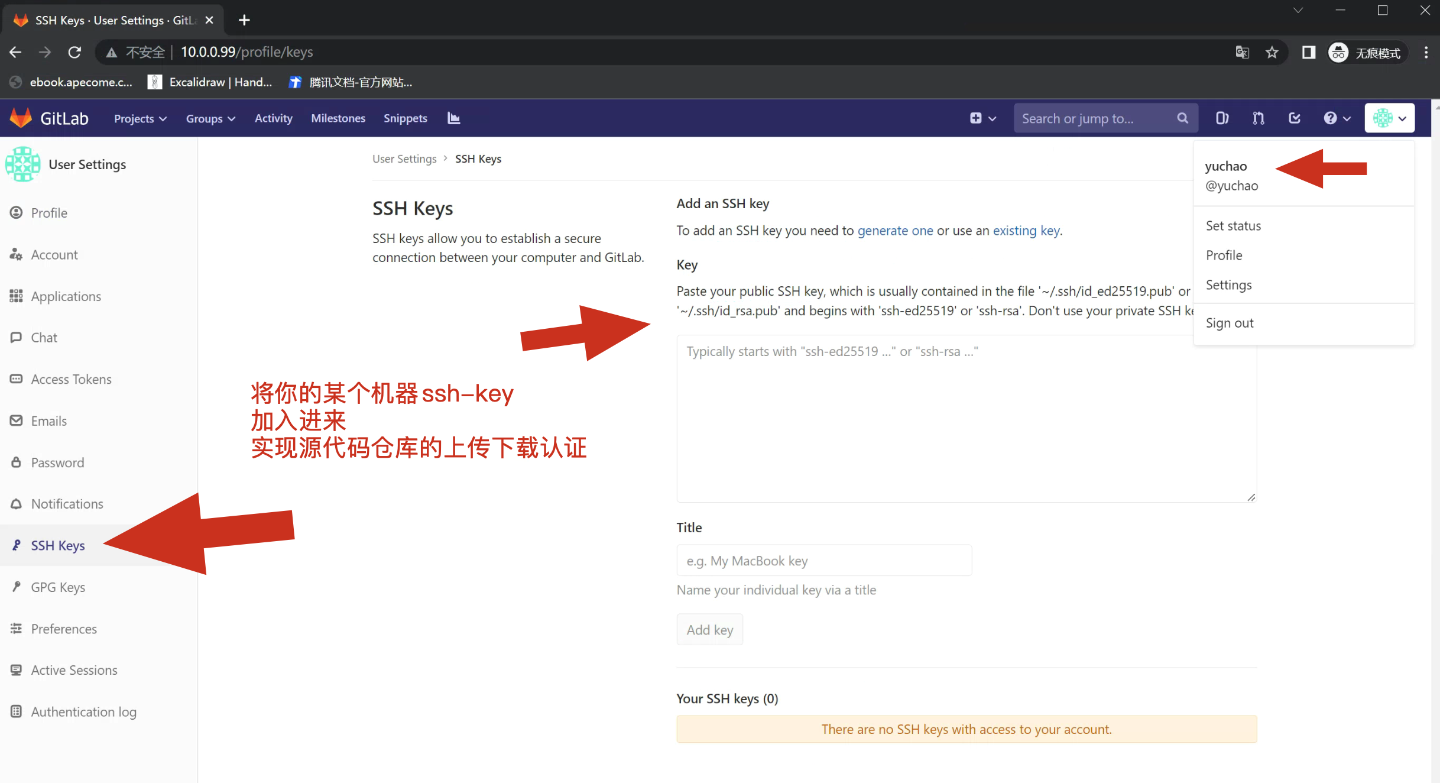Click Chrome translate page icon
Screen dimensions: 1440x783
point(1242,53)
